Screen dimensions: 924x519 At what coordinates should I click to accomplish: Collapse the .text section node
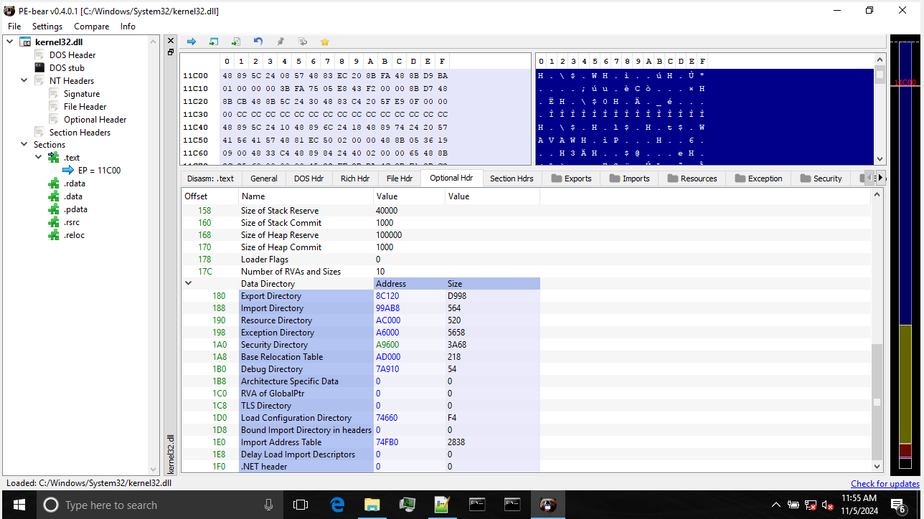point(39,158)
